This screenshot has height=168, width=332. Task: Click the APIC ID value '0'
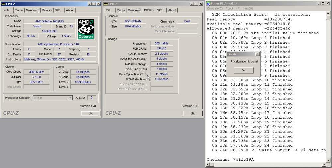[x=92, y=98]
